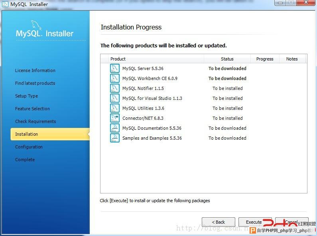Screen dimensions: 317x236
Task: Go to the Find latest products step
Action: (x=35, y=83)
